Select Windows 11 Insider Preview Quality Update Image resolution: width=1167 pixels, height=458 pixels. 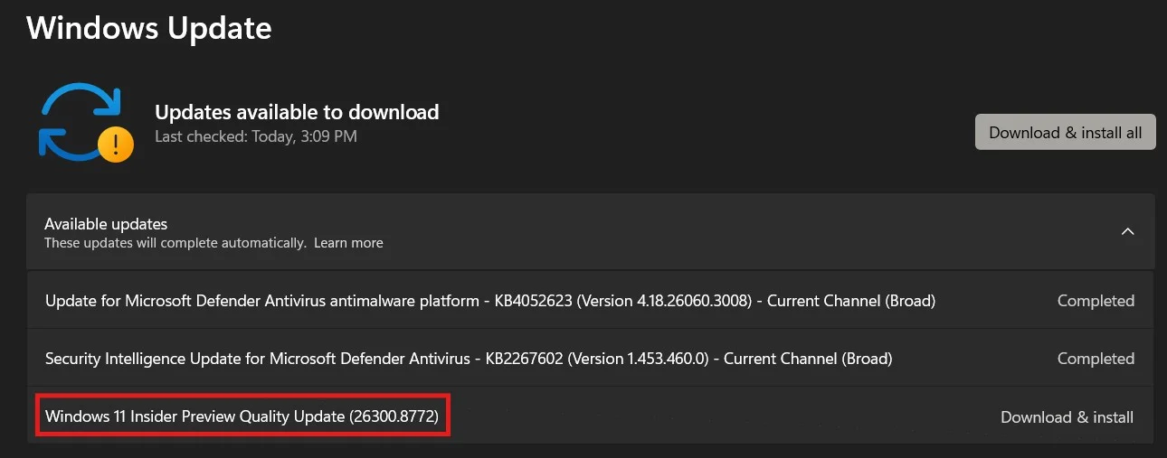click(242, 416)
